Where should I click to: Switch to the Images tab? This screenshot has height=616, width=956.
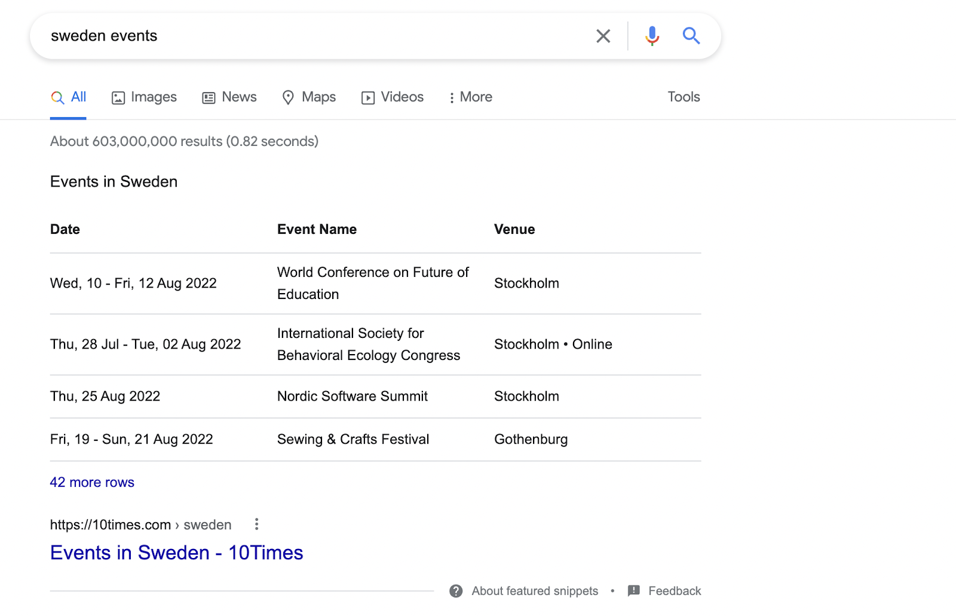pyautogui.click(x=144, y=97)
